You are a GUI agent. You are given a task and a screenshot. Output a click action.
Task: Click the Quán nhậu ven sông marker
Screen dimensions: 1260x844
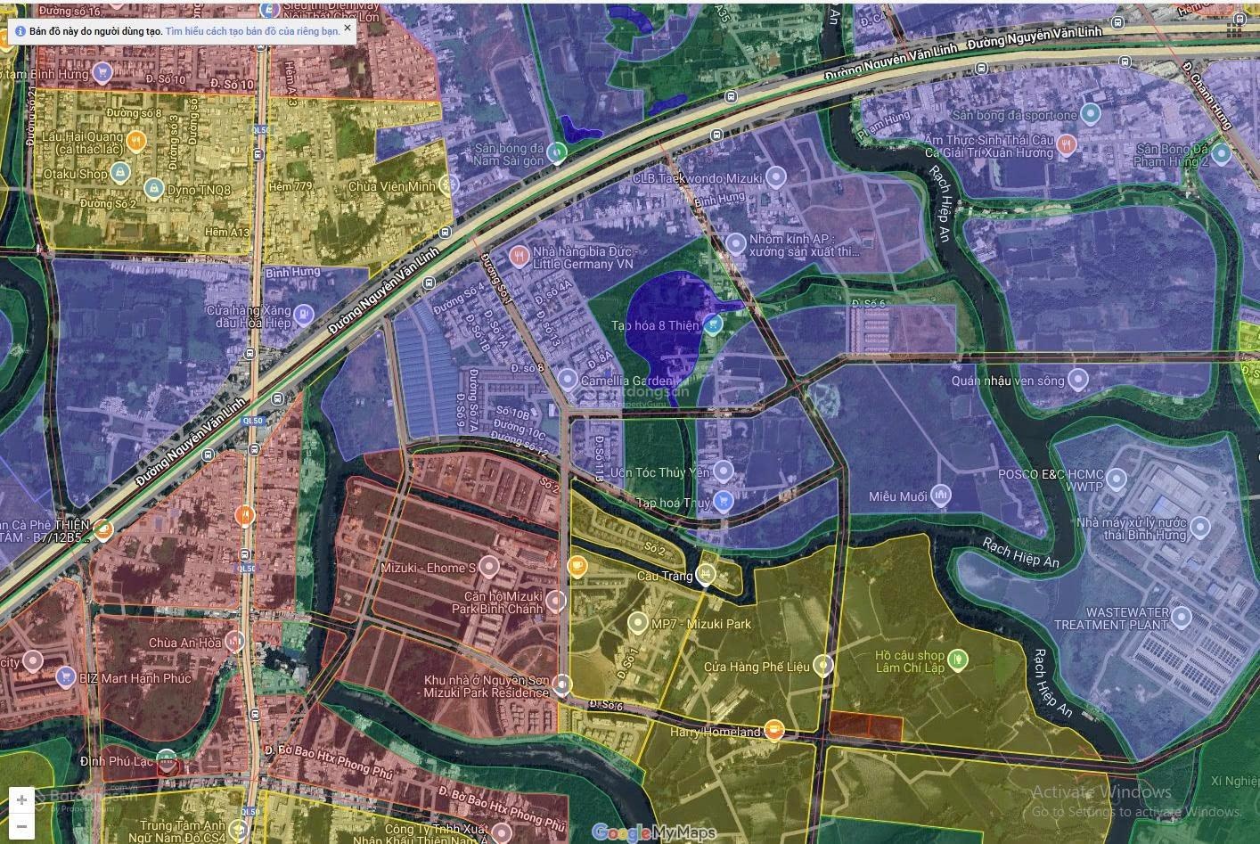1078,380
